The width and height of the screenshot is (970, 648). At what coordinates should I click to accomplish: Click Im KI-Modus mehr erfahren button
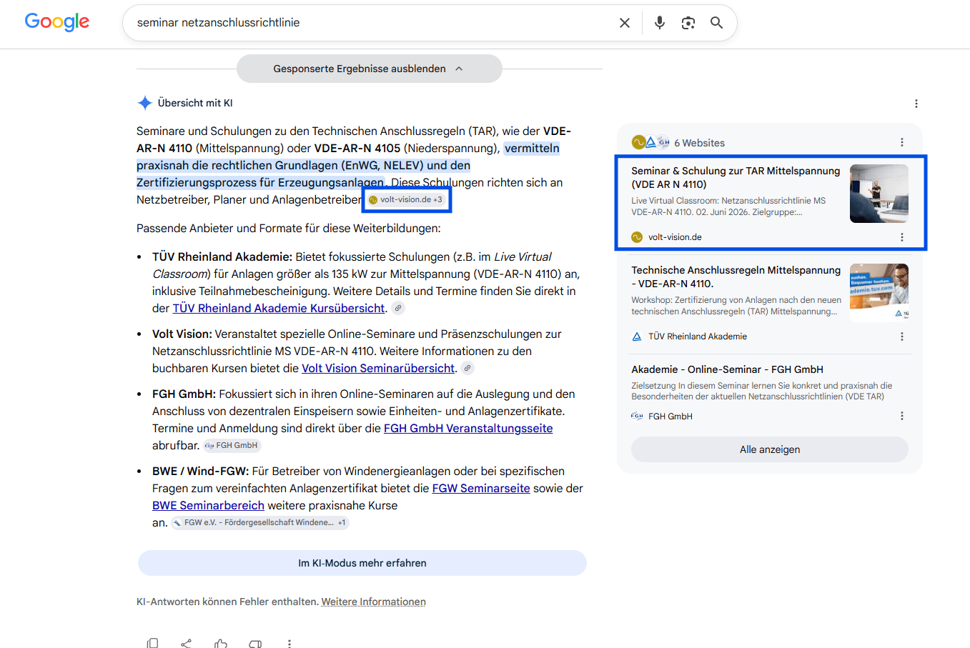click(x=362, y=563)
